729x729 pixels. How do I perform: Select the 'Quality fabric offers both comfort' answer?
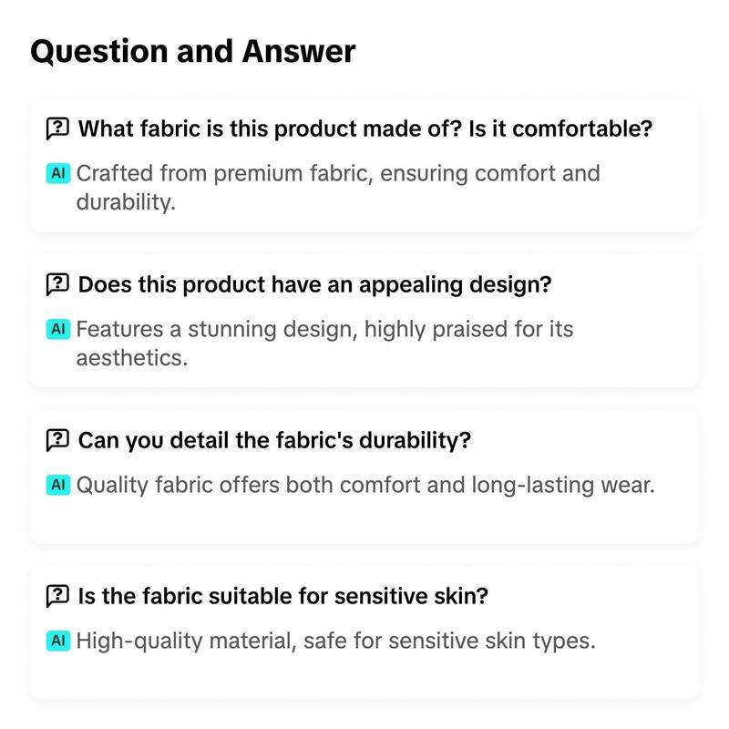pos(365,486)
